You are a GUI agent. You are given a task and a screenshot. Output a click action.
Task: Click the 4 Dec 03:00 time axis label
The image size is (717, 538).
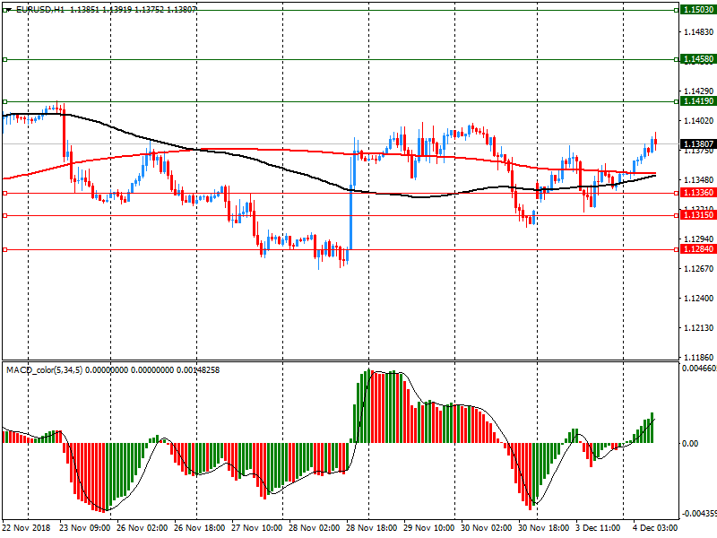pyautogui.click(x=656, y=528)
